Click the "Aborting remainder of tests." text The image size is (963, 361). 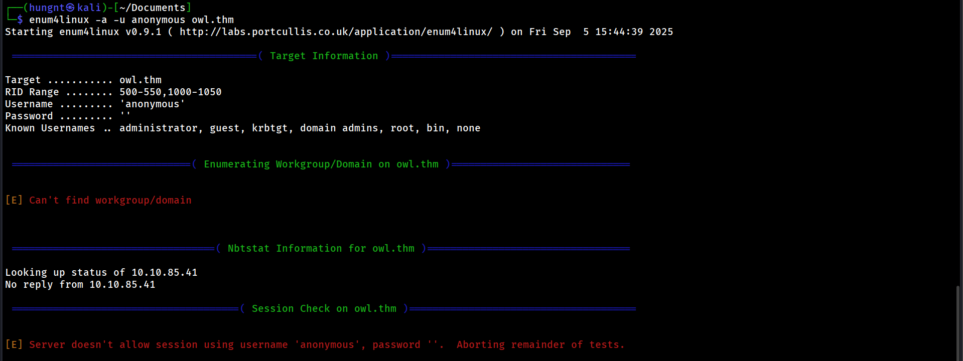pos(540,344)
